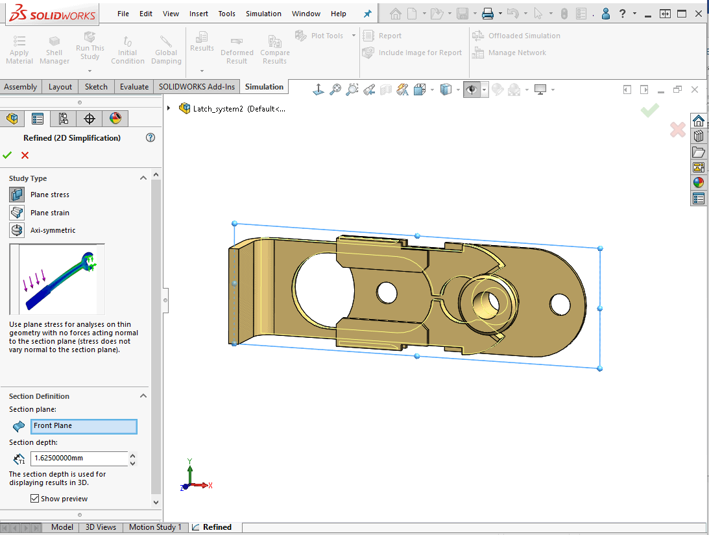709x535 pixels.
Task: Click the red X cancel icon in panel
Action: 25,155
